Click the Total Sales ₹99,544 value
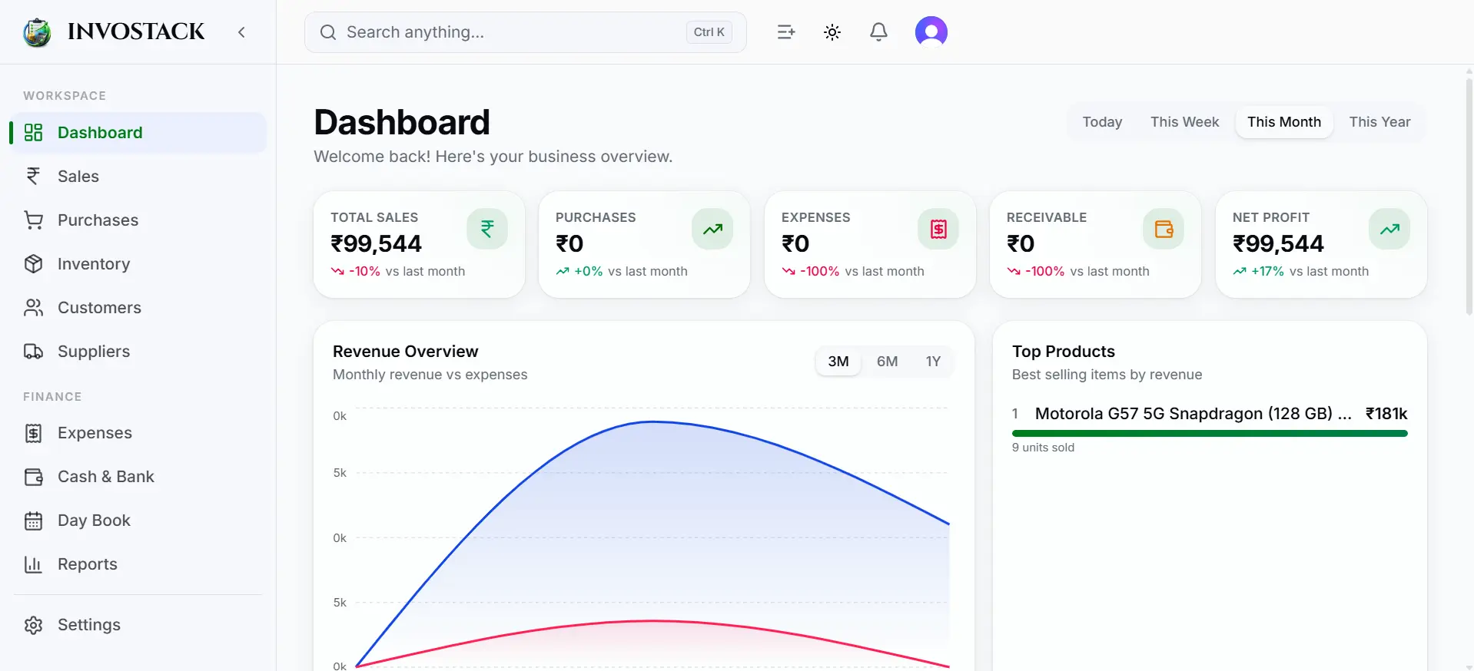Viewport: 1474px width, 671px height. [x=376, y=244]
